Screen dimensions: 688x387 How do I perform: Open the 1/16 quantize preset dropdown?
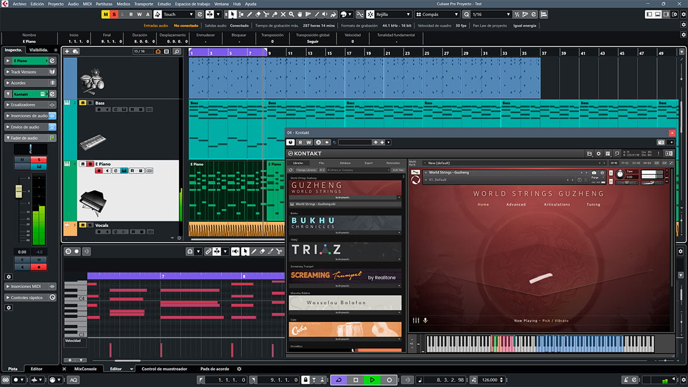point(490,14)
